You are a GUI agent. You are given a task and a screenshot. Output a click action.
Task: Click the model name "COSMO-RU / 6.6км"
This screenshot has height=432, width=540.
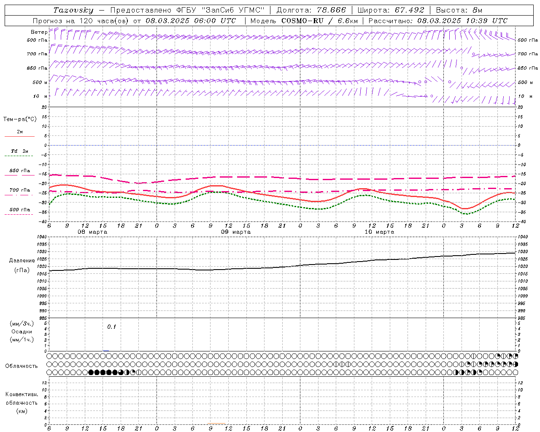[319, 21]
